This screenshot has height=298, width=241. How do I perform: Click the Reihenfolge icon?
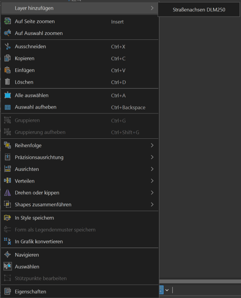point(7,145)
